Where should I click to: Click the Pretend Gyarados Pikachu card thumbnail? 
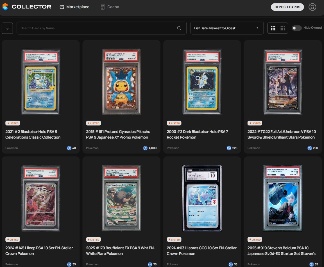[121, 82]
